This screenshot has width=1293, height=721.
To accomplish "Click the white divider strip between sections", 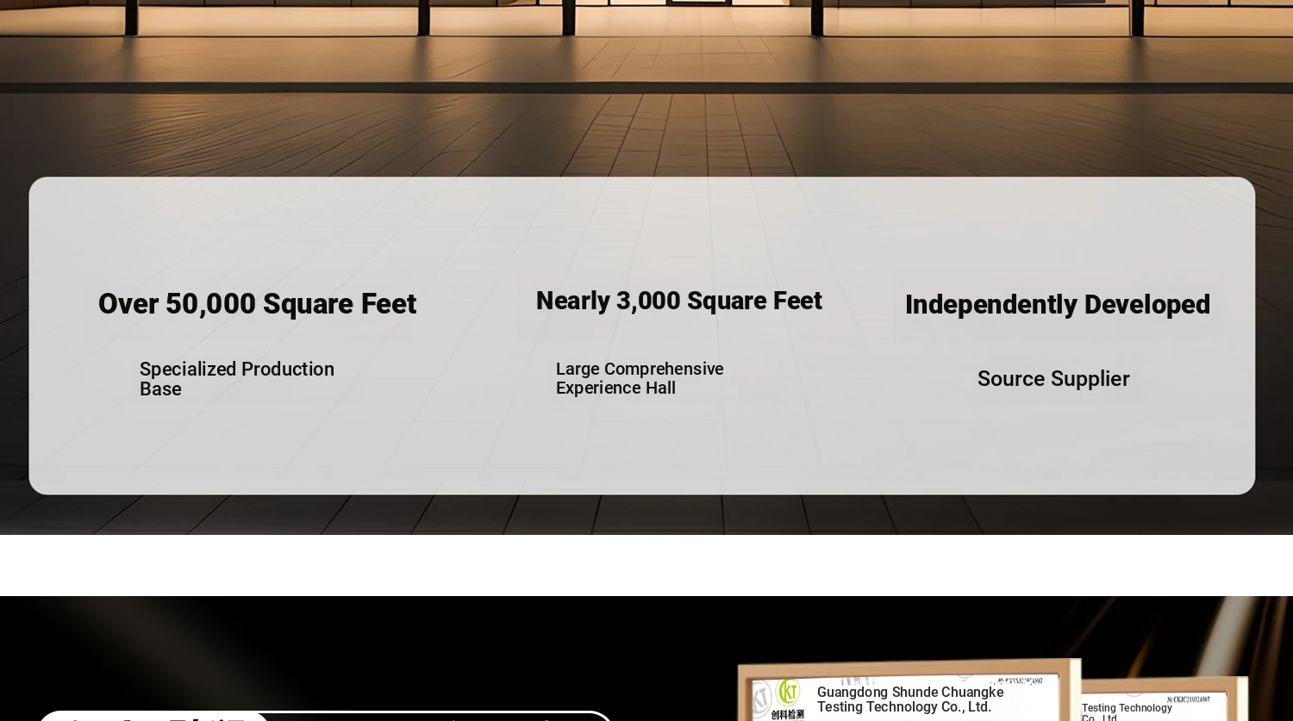I will [x=646, y=565].
